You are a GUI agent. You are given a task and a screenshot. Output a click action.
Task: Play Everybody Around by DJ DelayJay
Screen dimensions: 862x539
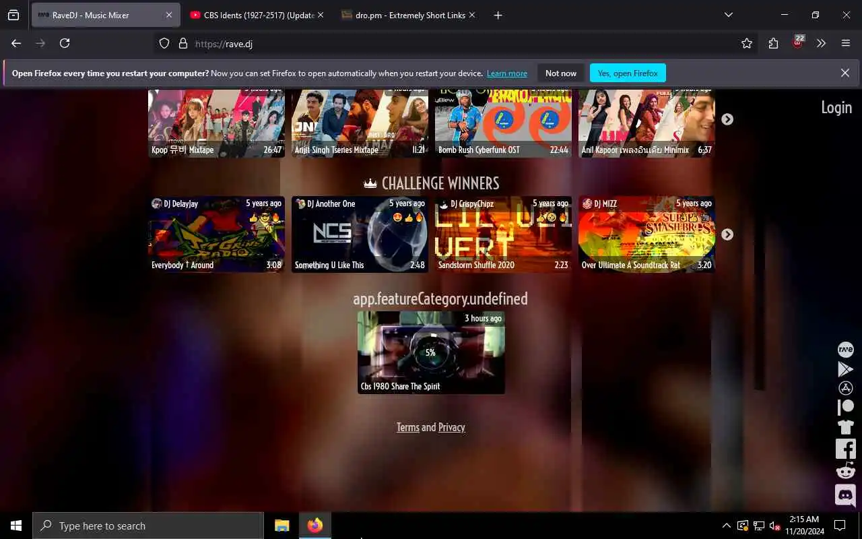tap(216, 234)
